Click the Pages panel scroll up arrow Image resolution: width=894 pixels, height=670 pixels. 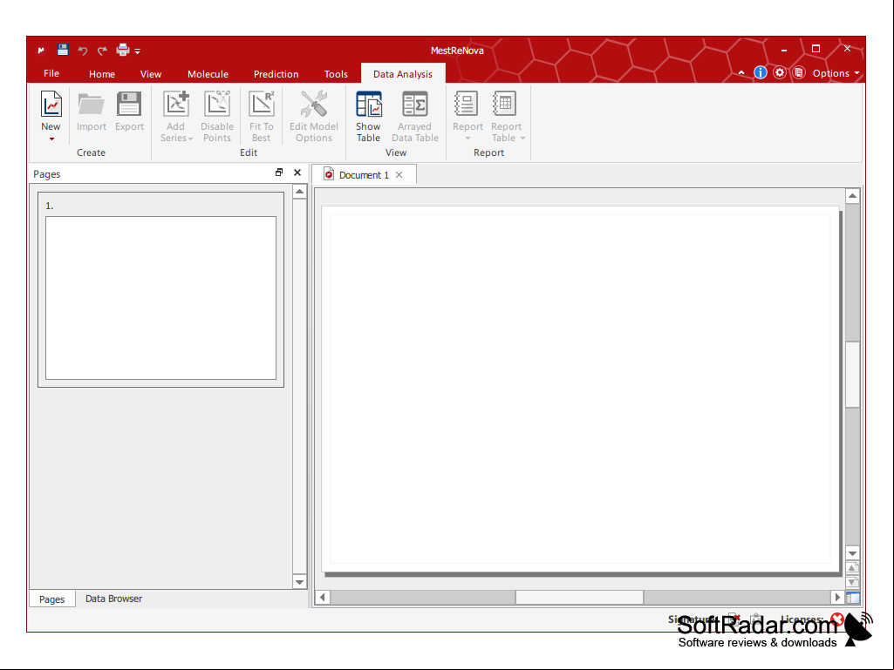point(299,192)
